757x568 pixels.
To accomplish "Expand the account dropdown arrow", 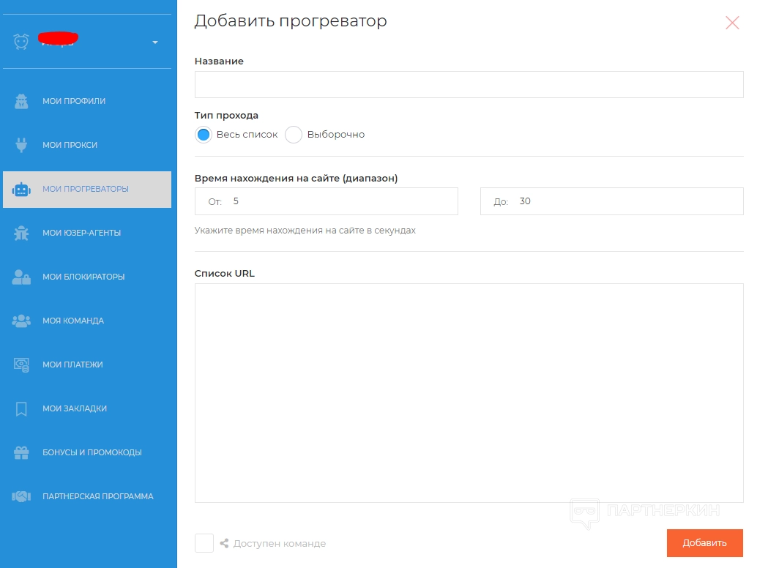I will (155, 42).
